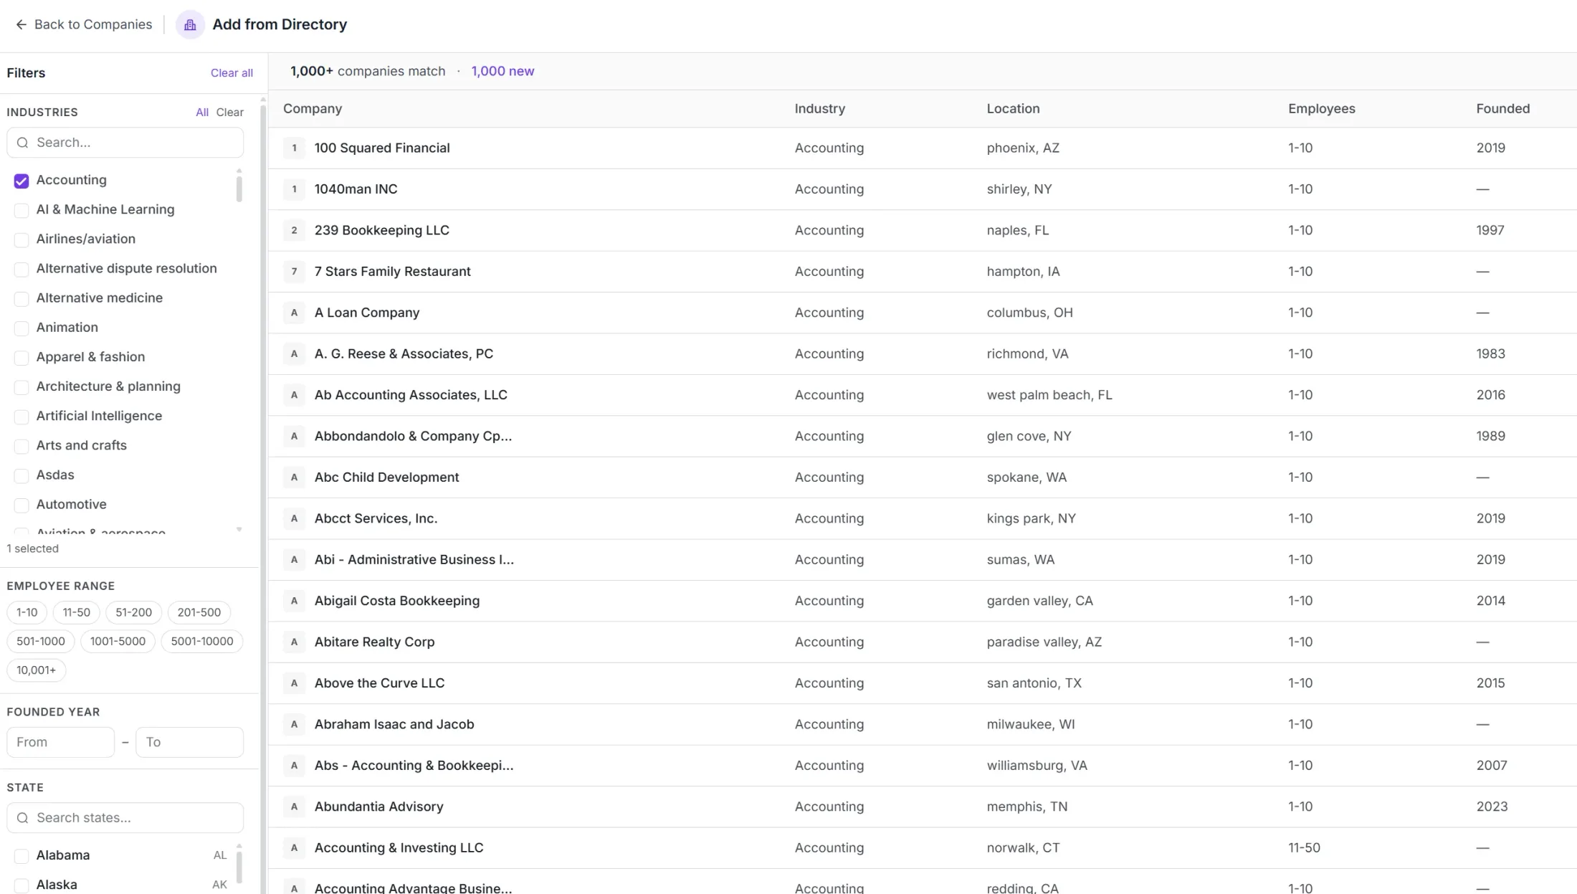Focus the Search states field
The height and width of the screenshot is (894, 1577).
(x=125, y=818)
